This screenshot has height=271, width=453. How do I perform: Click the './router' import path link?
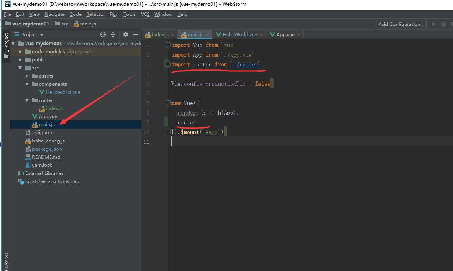coord(245,64)
